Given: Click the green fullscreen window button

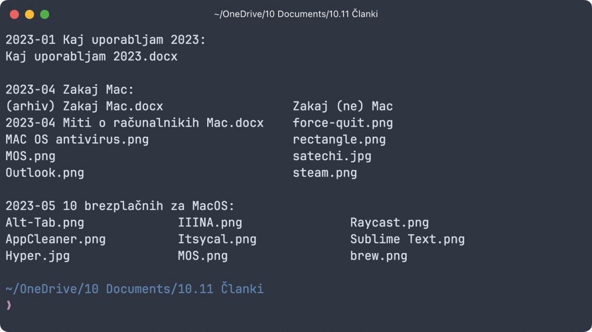Looking at the screenshot, I should point(44,14).
